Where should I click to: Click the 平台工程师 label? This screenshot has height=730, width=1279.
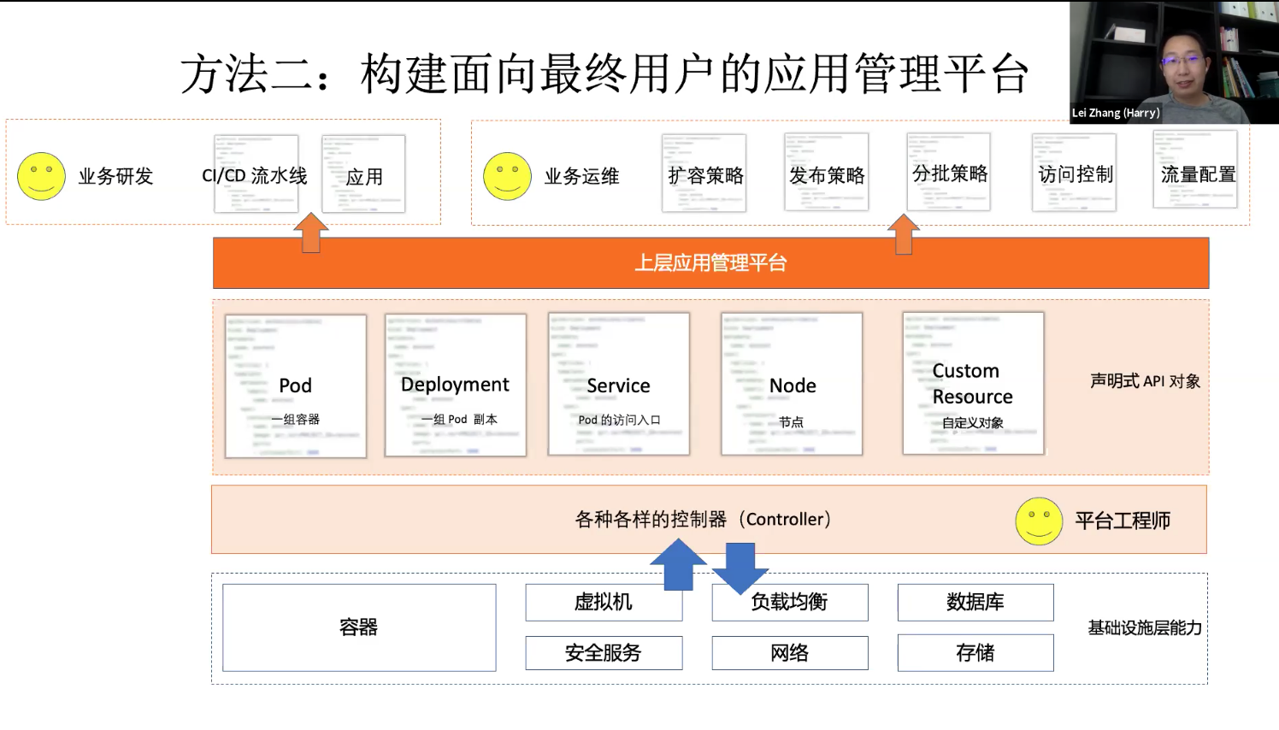click(1123, 521)
